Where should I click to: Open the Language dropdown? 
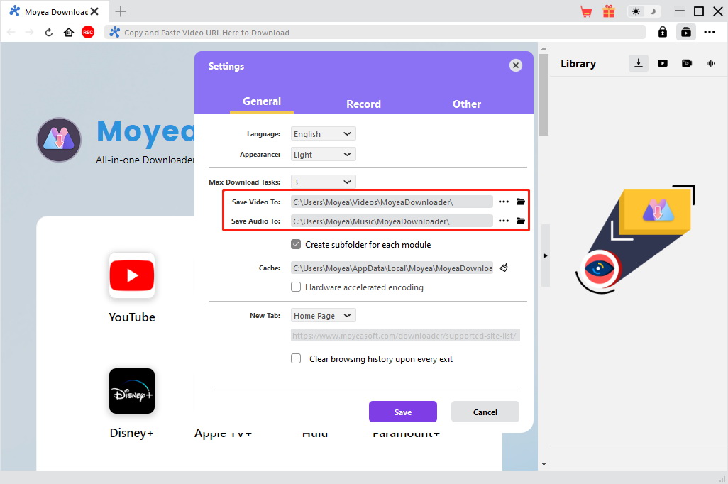[323, 133]
